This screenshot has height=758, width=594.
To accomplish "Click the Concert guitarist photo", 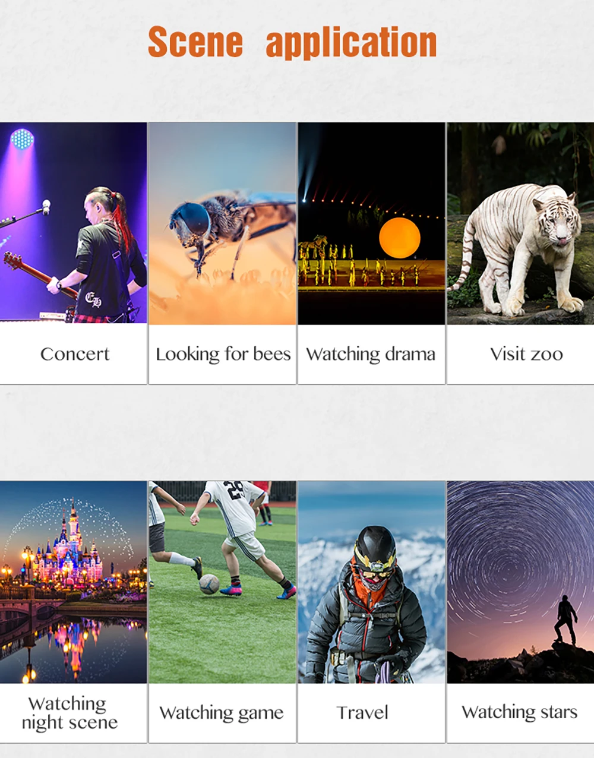I will (x=73, y=223).
